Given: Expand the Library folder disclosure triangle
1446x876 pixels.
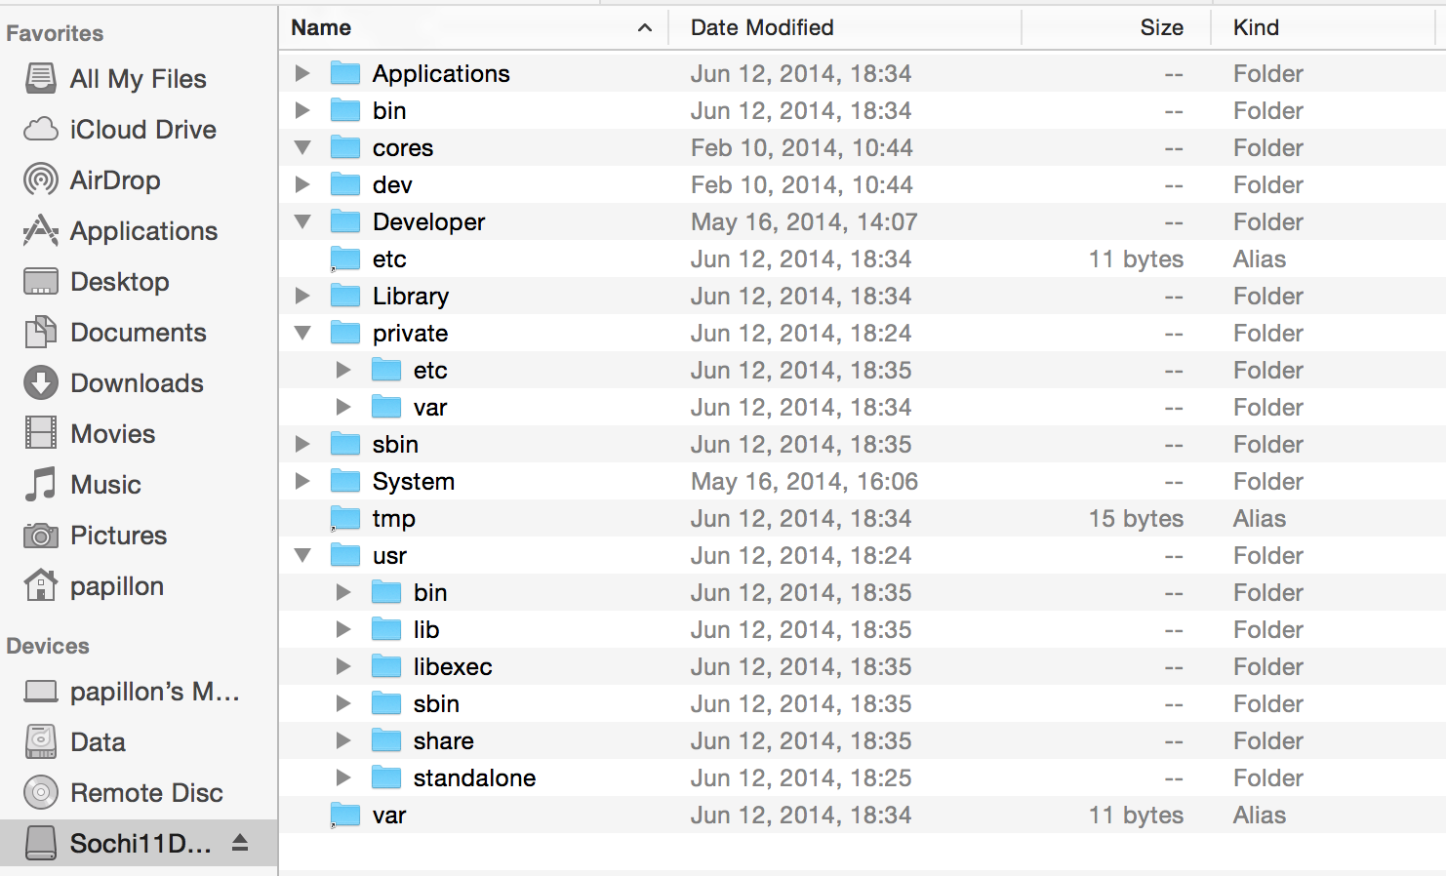Looking at the screenshot, I should coord(302,296).
